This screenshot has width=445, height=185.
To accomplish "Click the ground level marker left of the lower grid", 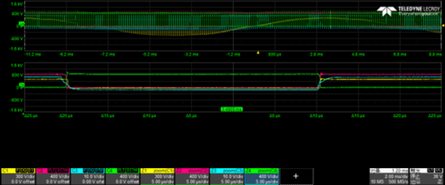I will (x=22, y=85).
